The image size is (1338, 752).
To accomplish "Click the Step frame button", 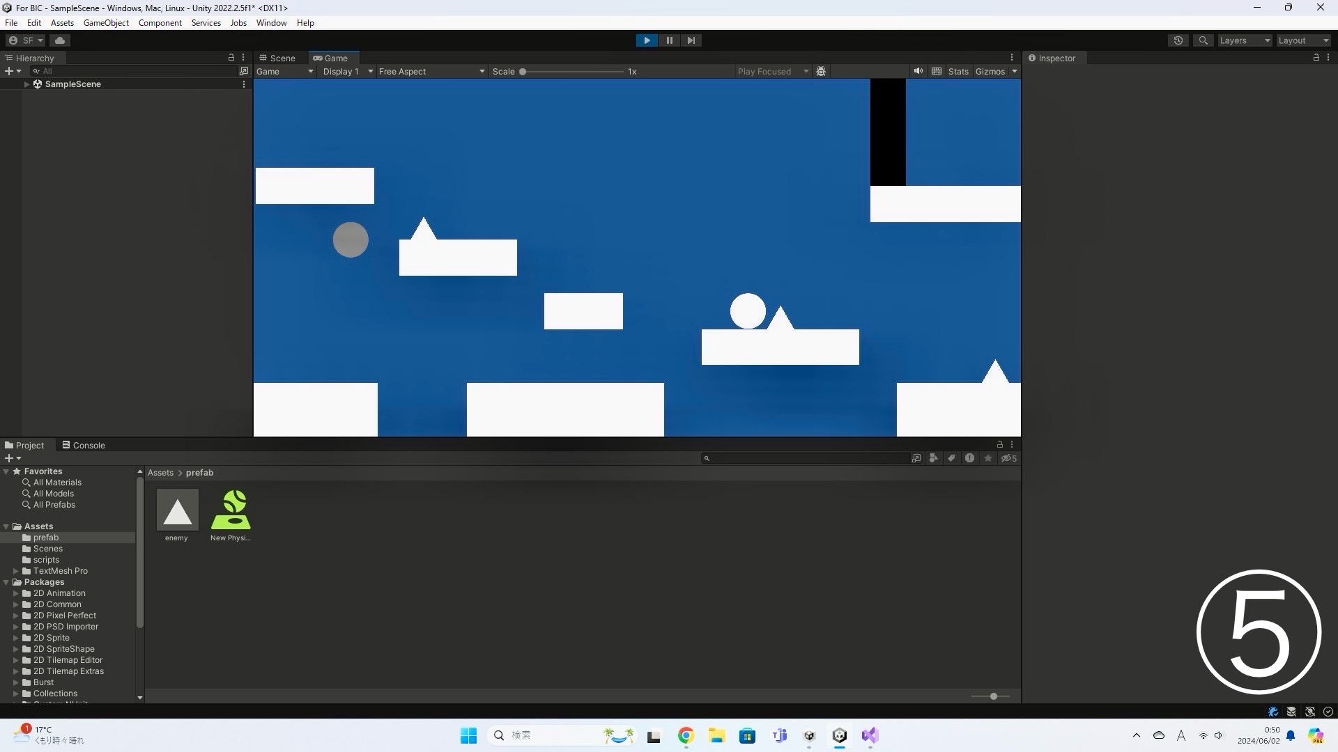I will (x=691, y=40).
